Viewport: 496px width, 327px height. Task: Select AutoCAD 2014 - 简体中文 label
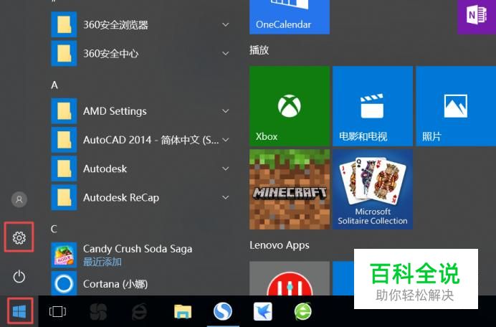pyautogui.click(x=151, y=140)
